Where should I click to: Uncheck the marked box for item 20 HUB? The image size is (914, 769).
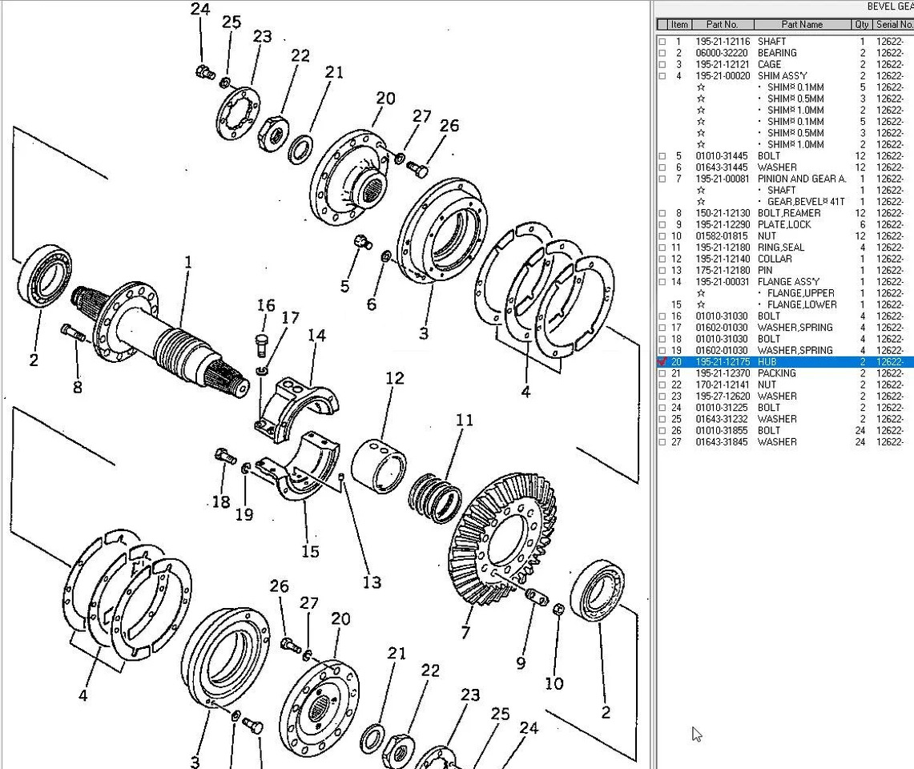(x=662, y=361)
